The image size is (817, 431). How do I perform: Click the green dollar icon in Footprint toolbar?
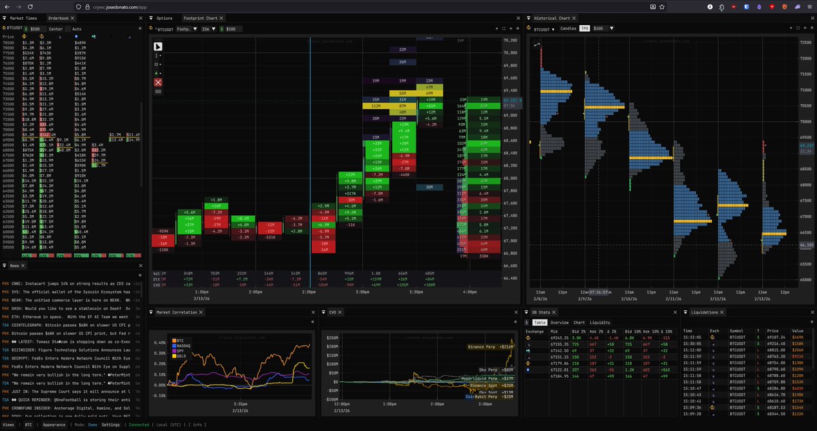[221, 29]
